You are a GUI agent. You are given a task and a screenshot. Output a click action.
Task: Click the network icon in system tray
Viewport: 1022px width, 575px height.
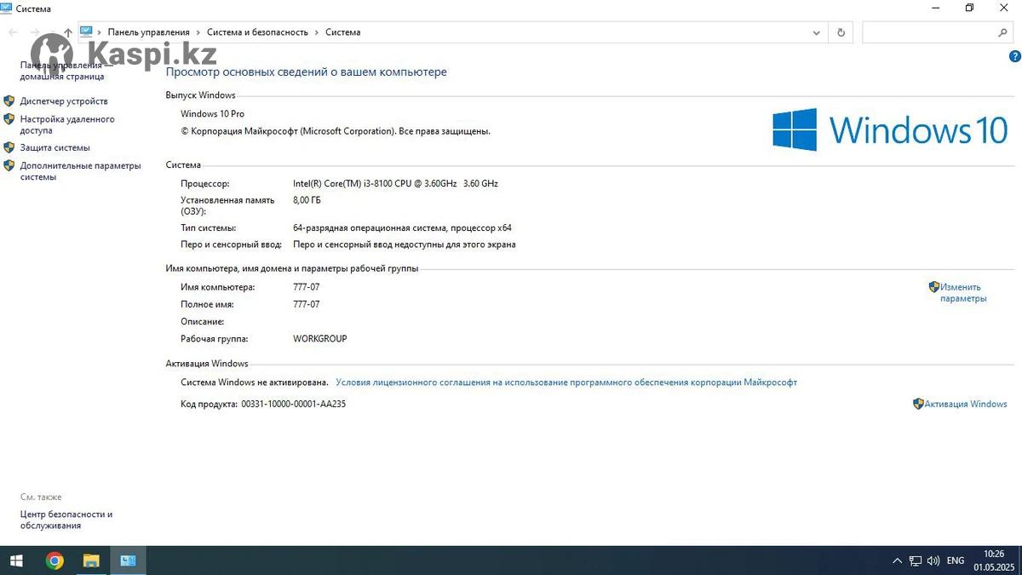[x=916, y=561]
